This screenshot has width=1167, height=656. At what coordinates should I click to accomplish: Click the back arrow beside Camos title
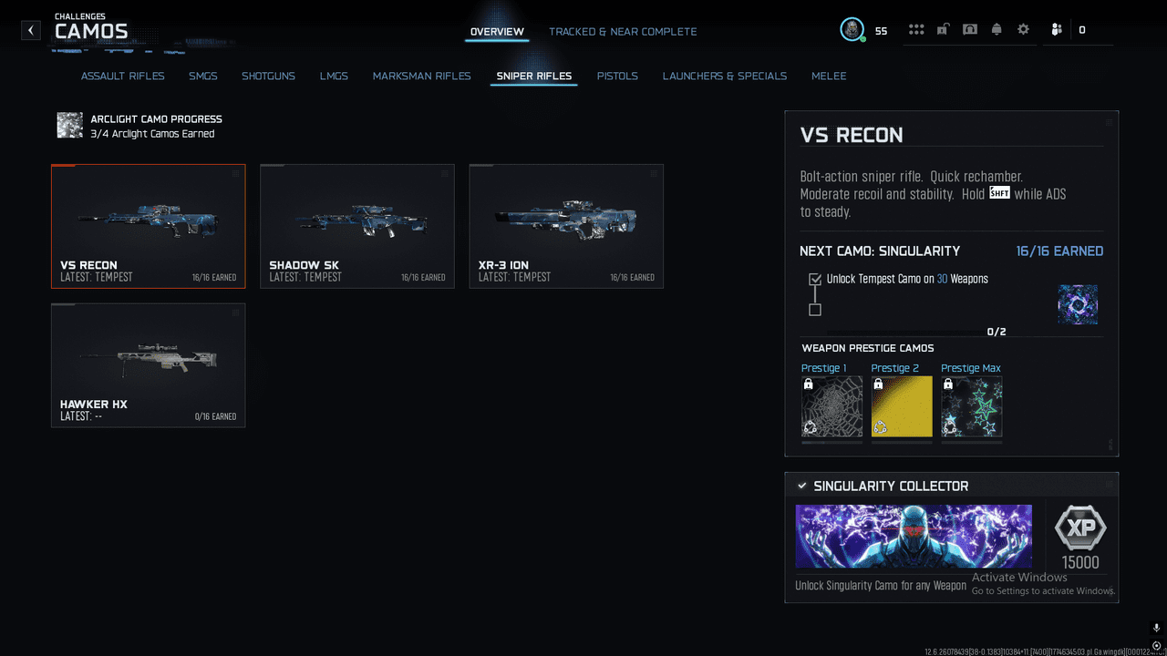click(x=31, y=30)
